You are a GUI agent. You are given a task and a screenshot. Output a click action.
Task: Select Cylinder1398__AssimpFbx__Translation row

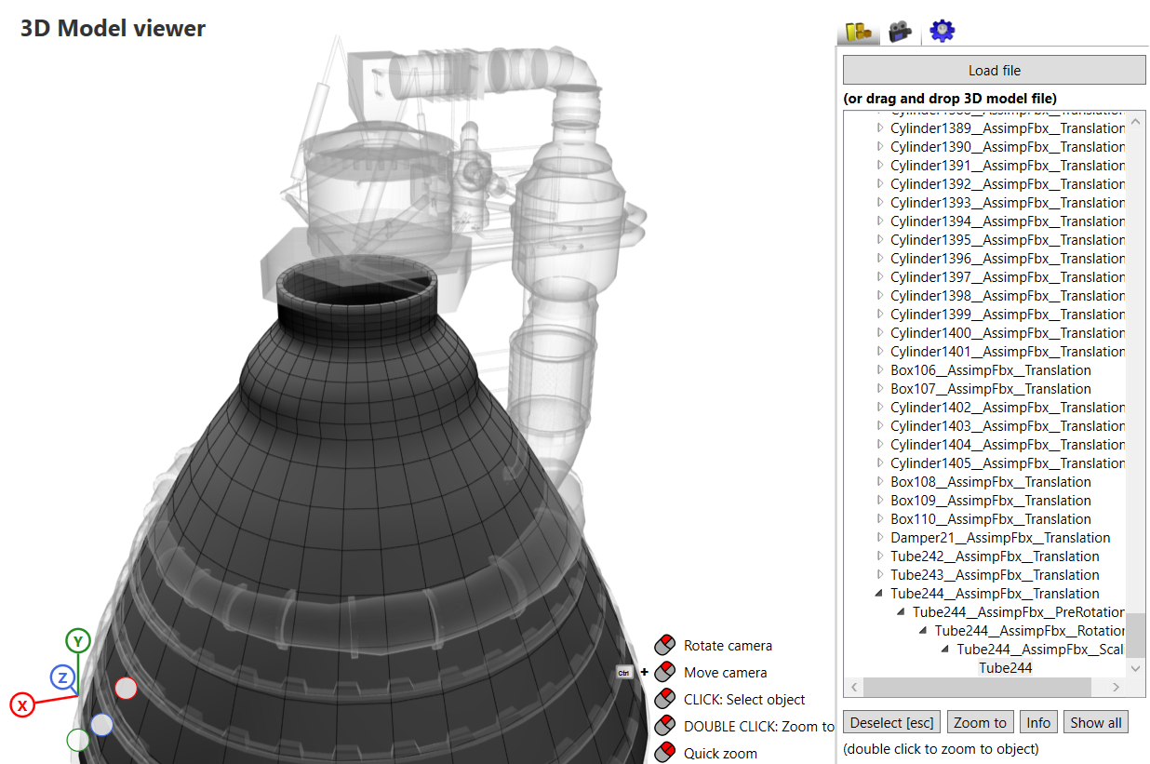tap(1008, 295)
